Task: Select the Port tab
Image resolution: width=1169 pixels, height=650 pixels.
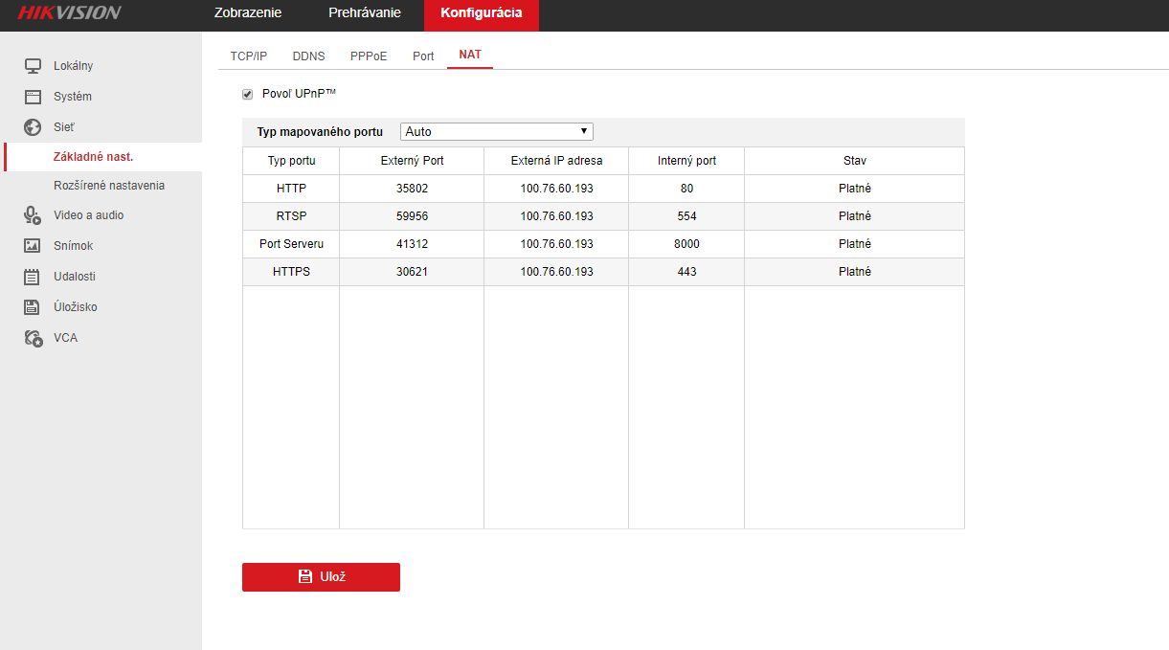Action: click(423, 56)
